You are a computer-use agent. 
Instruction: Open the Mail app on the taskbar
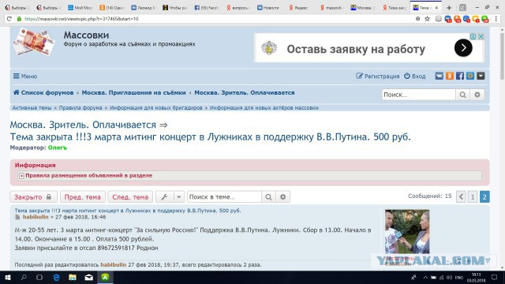click(89, 277)
